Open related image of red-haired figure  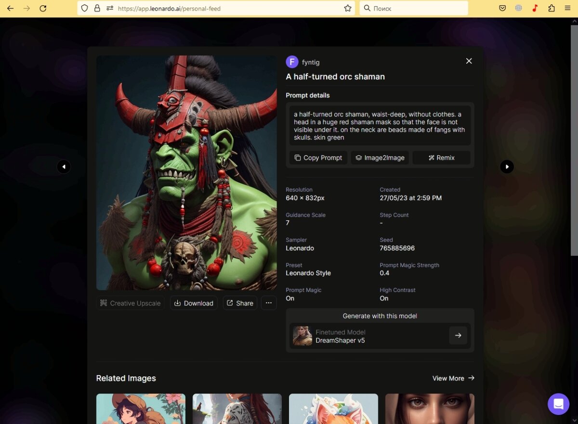[237, 409]
